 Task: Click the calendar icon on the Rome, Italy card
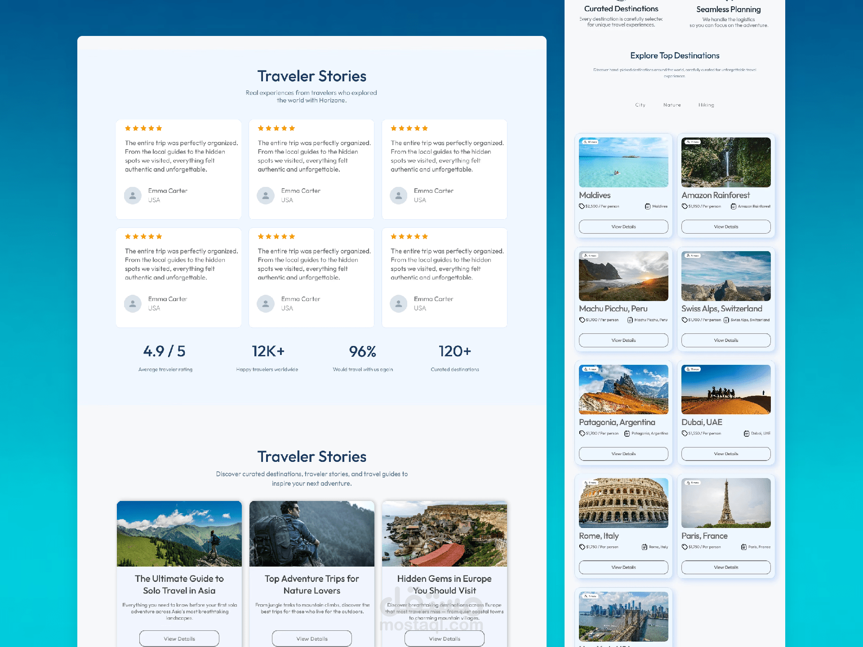click(645, 547)
